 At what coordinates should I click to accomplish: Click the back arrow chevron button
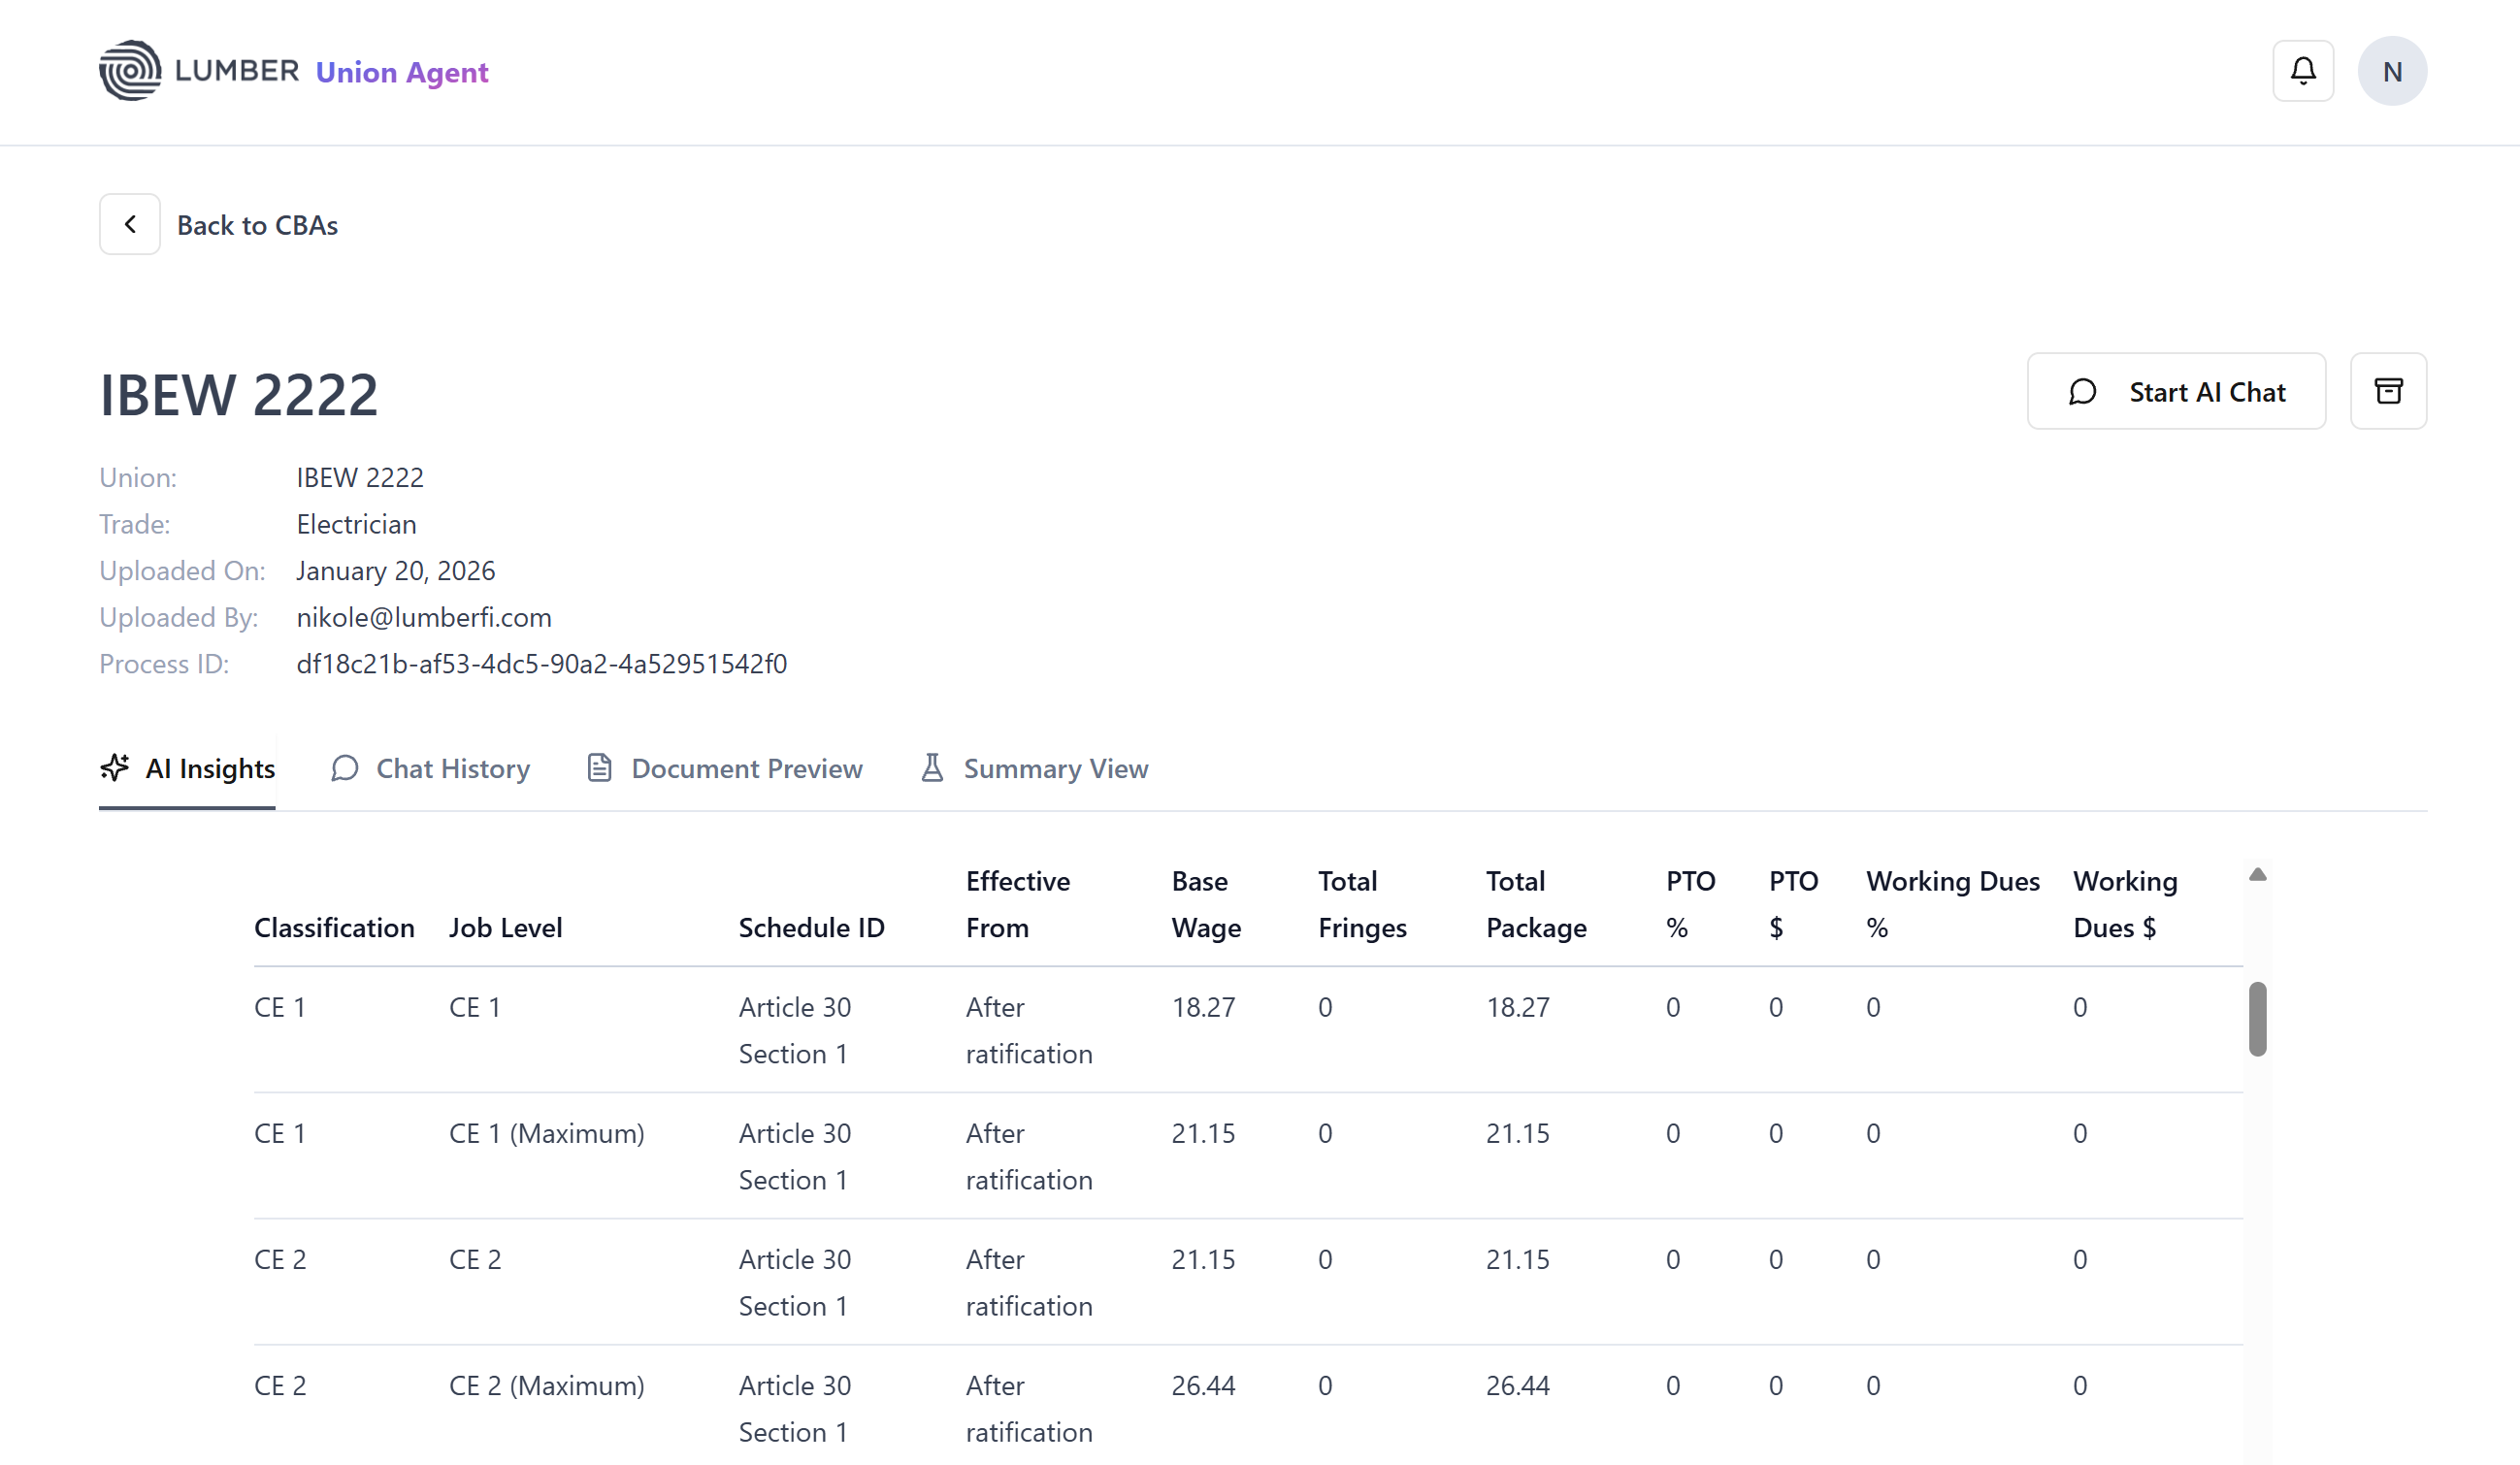click(x=130, y=224)
